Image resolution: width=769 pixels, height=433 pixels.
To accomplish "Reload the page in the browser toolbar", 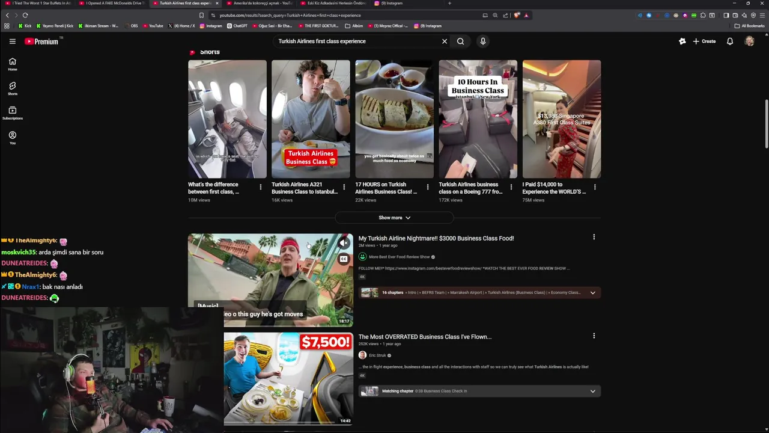I will click(25, 15).
